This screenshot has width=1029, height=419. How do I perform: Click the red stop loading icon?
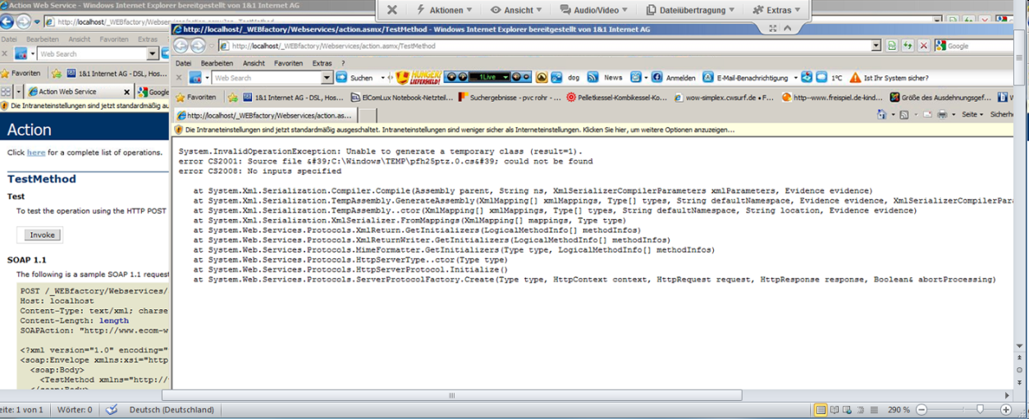pyautogui.click(x=924, y=46)
